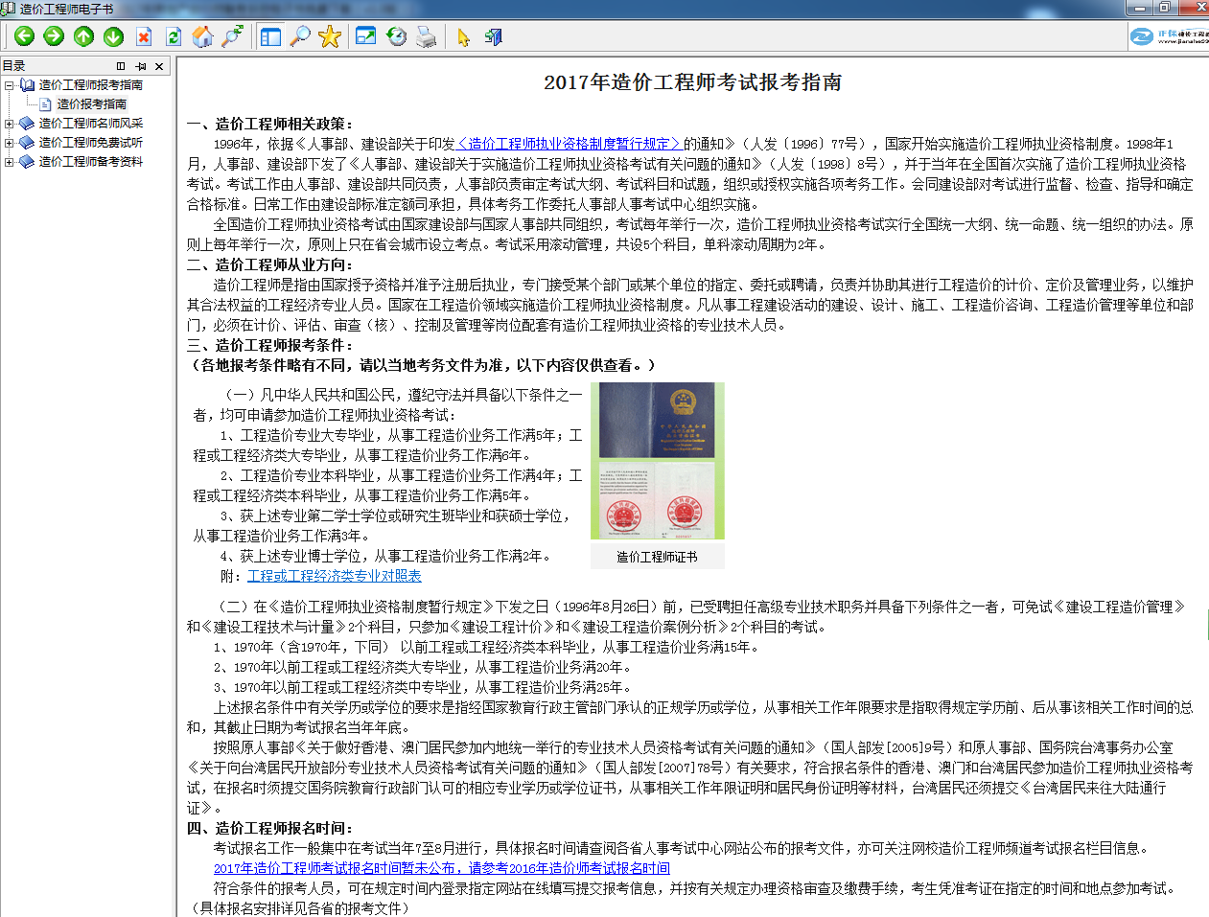Expand the 造价工程师备考资料 node
The width and height of the screenshot is (1209, 917).
pyautogui.click(x=10, y=161)
